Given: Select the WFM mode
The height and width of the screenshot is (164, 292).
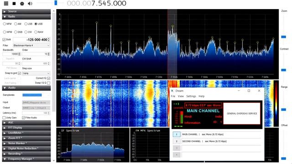Looking at the screenshot, I should (5, 32).
